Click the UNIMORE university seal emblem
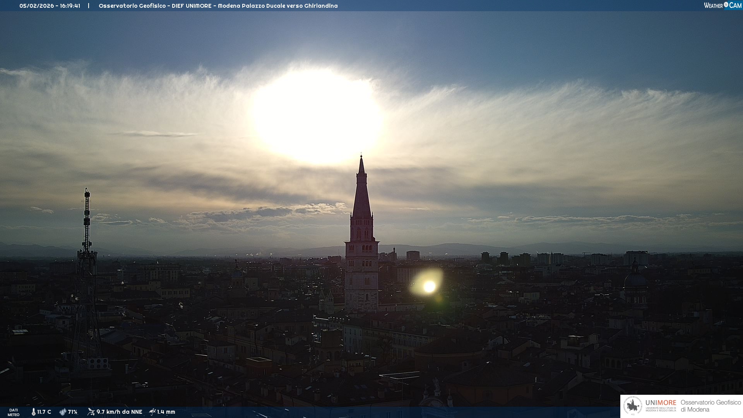 [x=633, y=406]
